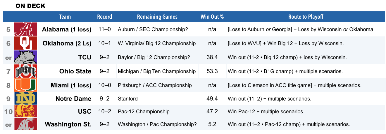This screenshot has height=134, width=386.
Task: Click the Notre Dame ND logo
Action: click(x=26, y=99)
